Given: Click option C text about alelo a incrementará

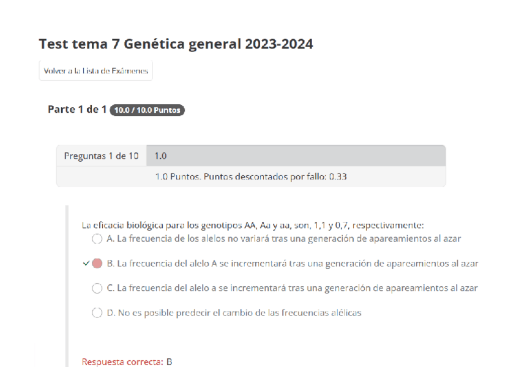Looking at the screenshot, I should [293, 288].
